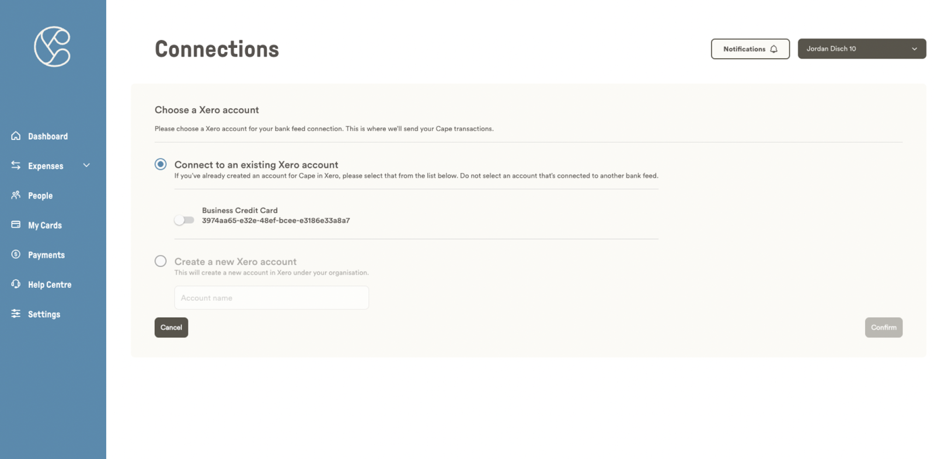The height and width of the screenshot is (459, 934).
Task: Click the Cape logo icon
Action: coord(52,47)
